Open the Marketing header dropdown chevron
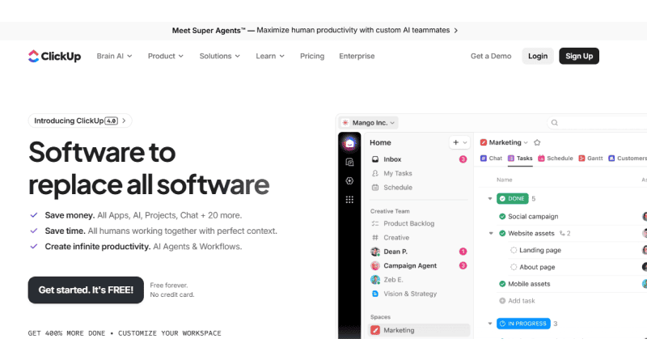This screenshot has width=647, height=360. (x=526, y=143)
